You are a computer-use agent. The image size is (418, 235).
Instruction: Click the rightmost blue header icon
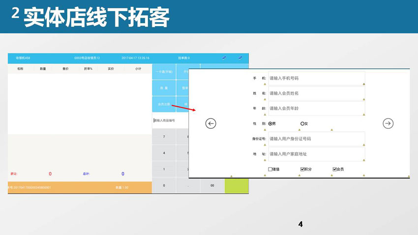(x=240, y=58)
